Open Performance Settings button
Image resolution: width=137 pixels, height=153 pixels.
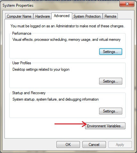pyautogui.click(x=111, y=52)
